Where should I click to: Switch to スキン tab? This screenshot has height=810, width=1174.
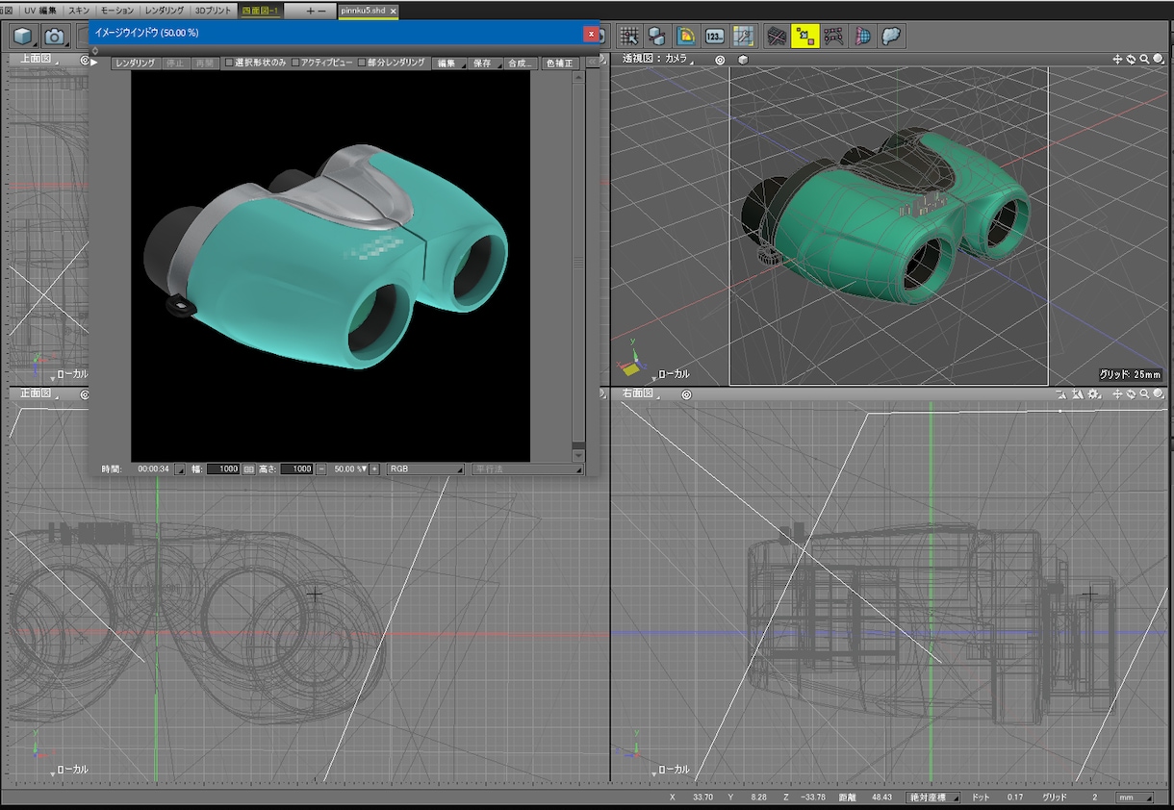tap(80, 10)
